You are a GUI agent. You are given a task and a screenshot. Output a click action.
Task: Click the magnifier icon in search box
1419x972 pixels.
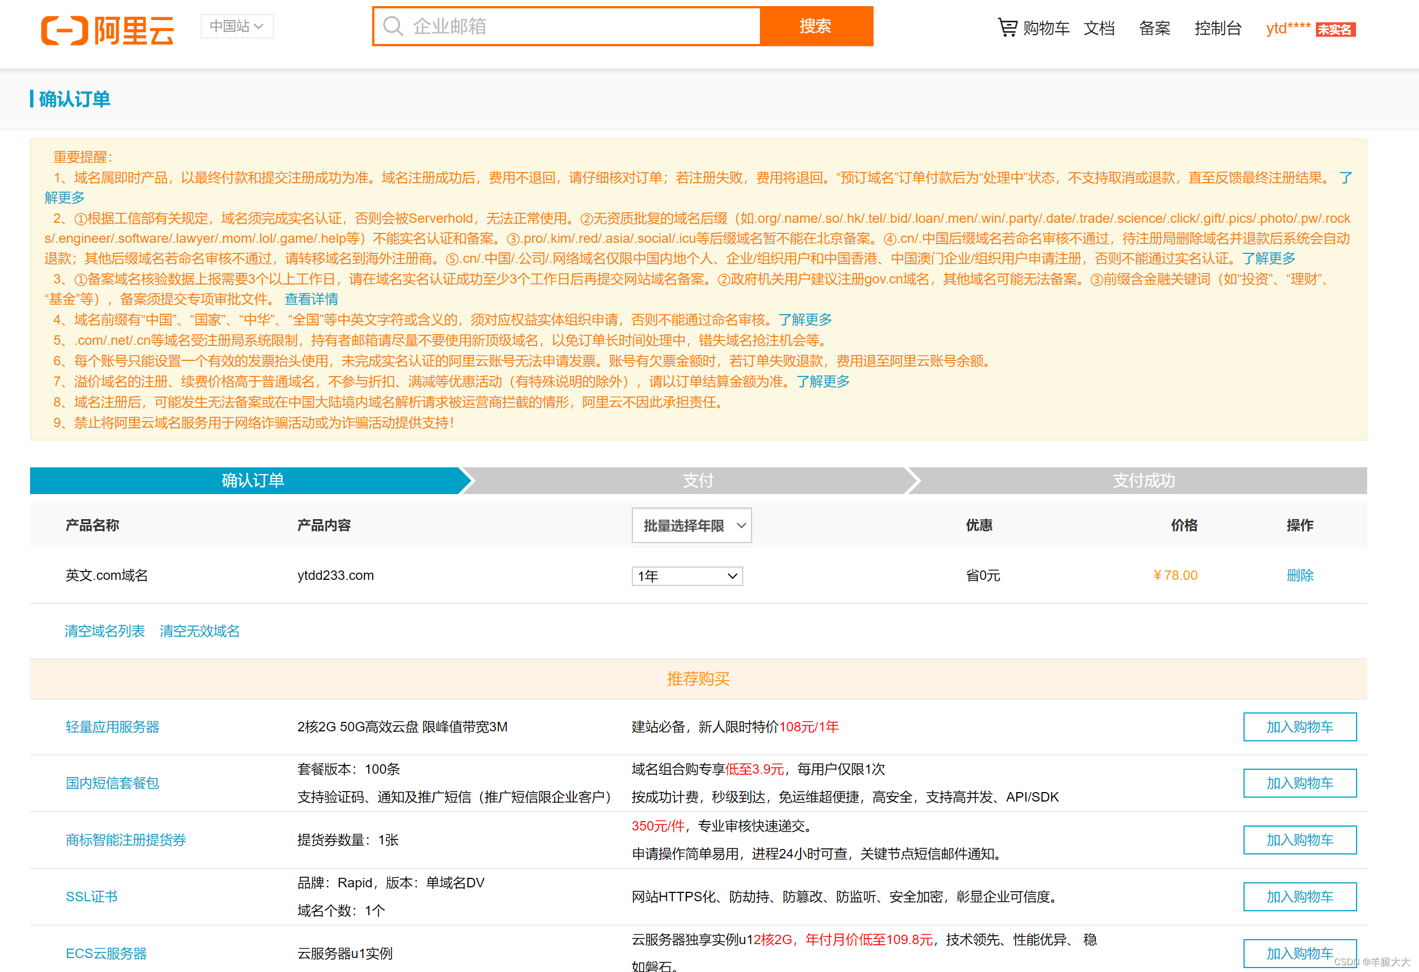[393, 26]
